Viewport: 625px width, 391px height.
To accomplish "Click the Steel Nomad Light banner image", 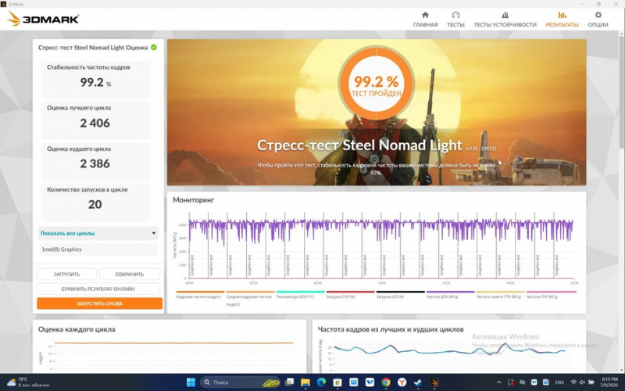I will [x=377, y=112].
